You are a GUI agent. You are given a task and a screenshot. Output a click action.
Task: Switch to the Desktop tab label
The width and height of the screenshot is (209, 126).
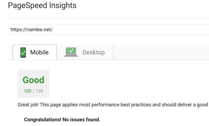[94, 52]
